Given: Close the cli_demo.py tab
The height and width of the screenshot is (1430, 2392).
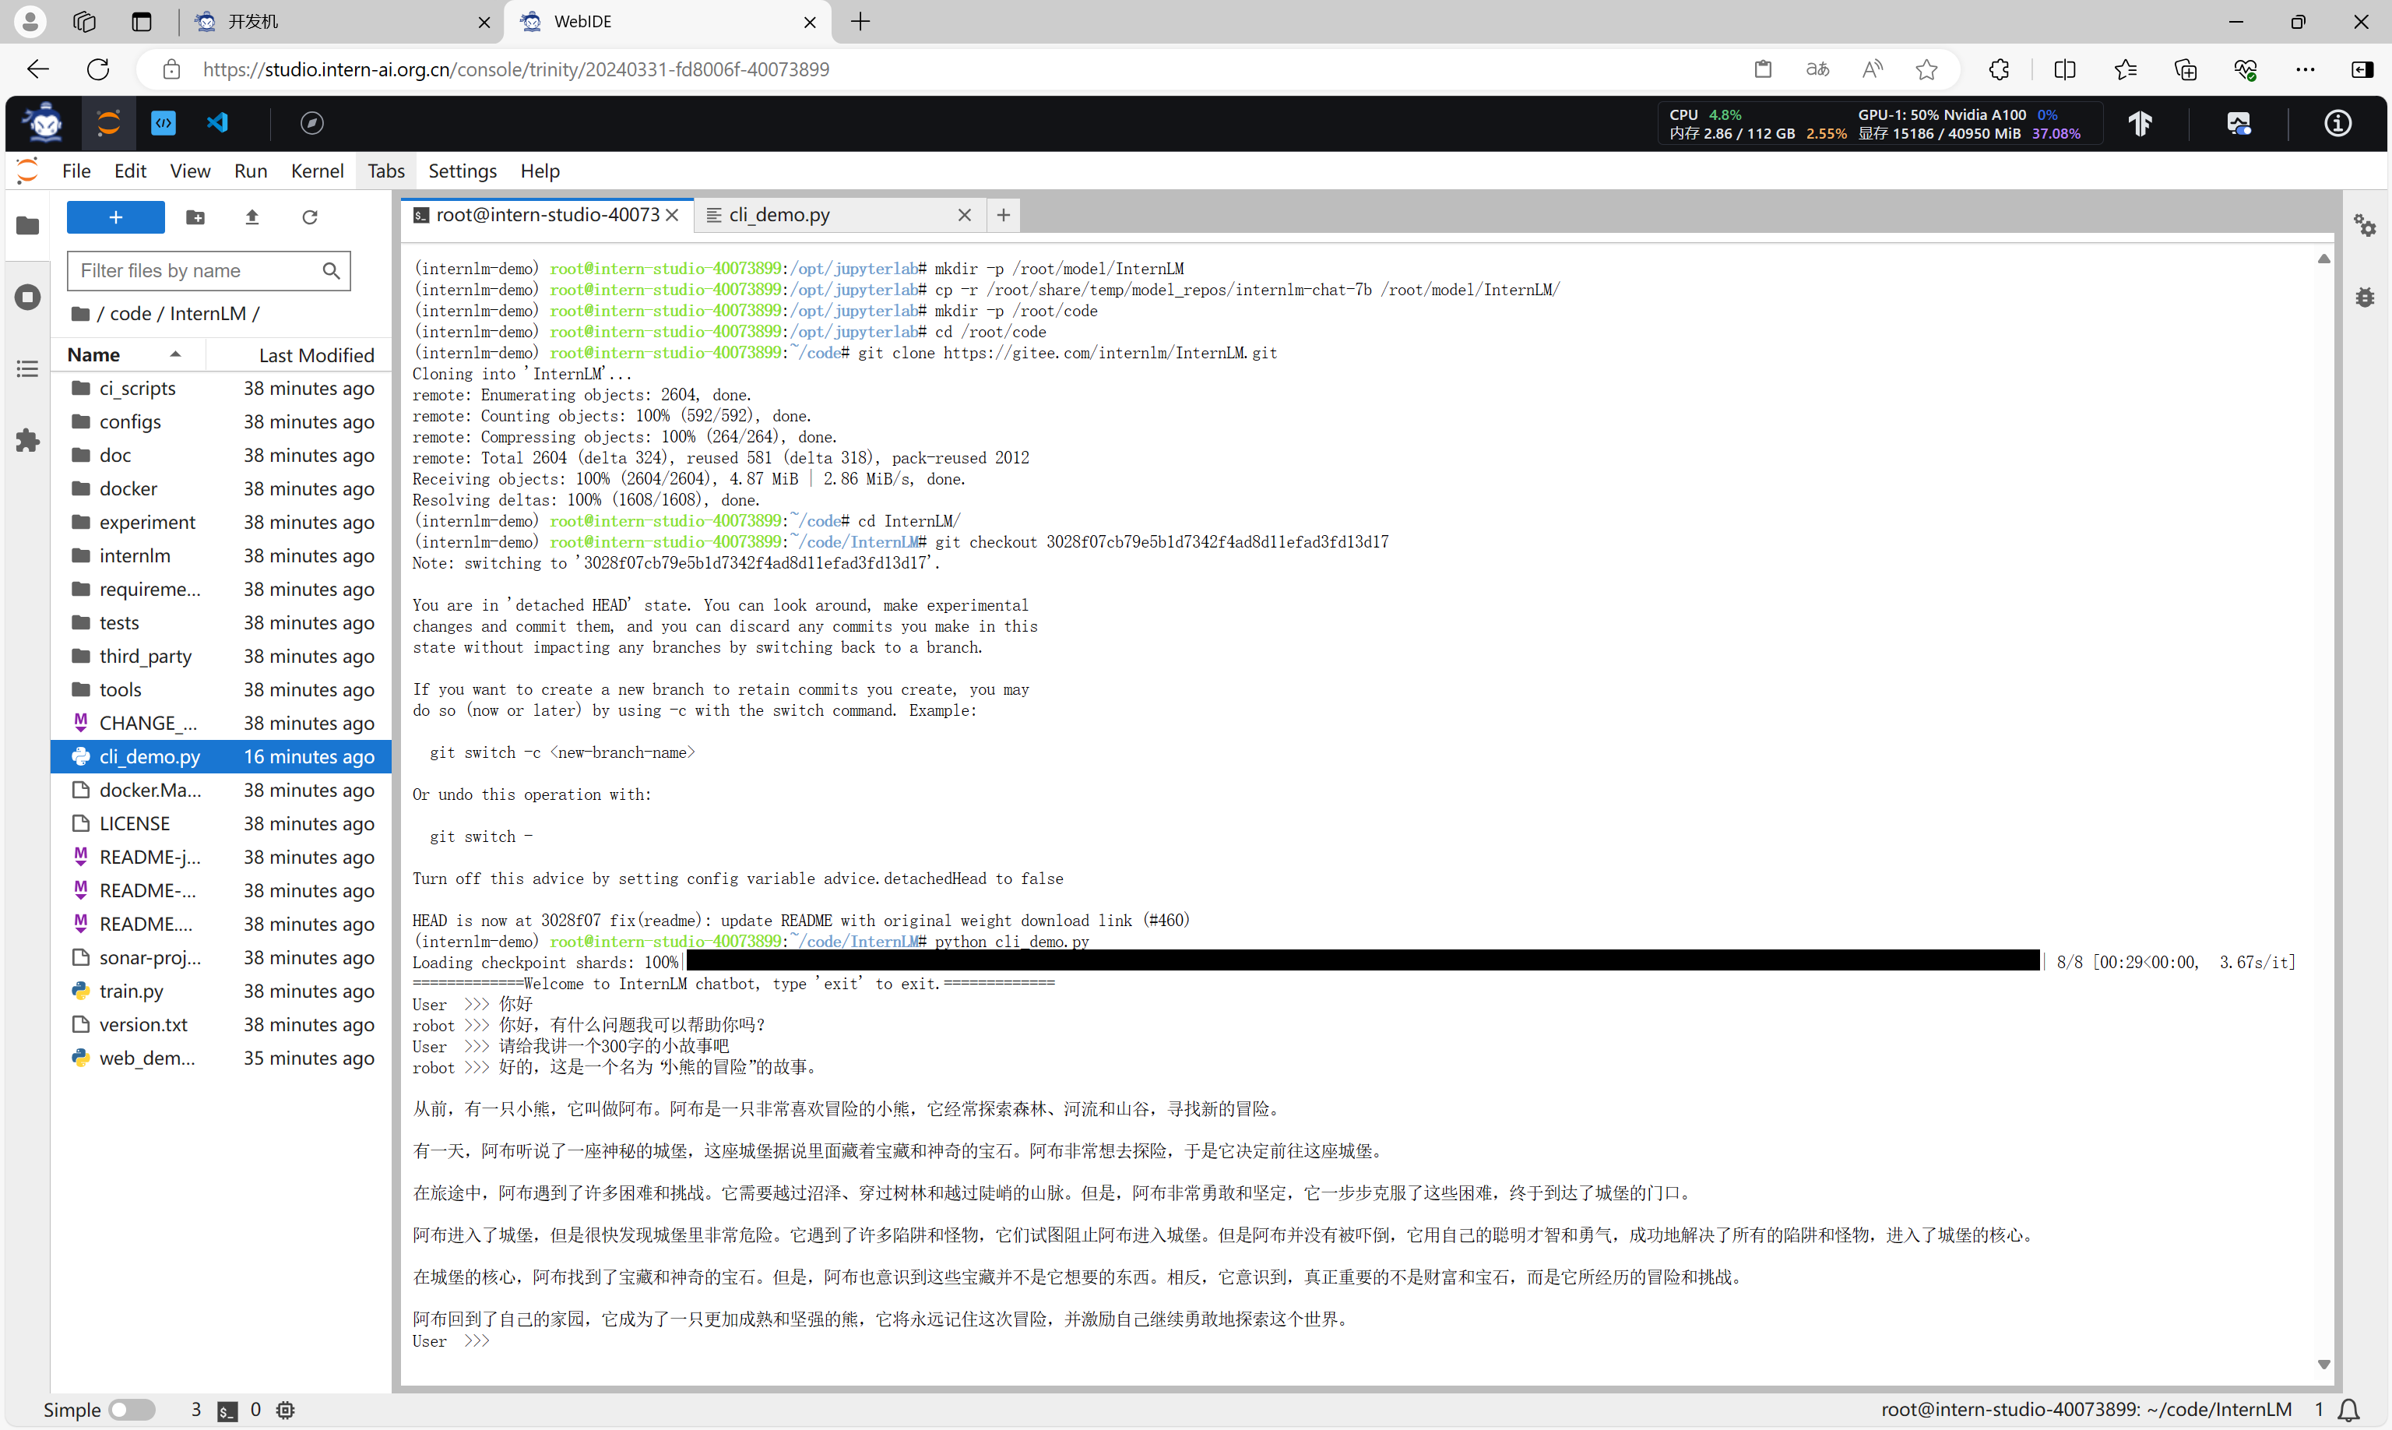Looking at the screenshot, I should pyautogui.click(x=964, y=215).
